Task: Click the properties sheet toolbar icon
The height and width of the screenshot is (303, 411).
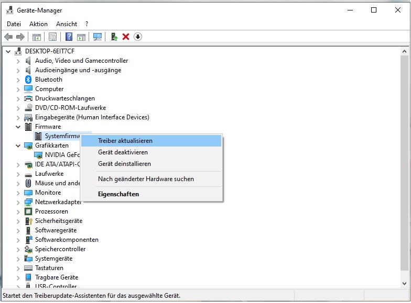Action: (52, 37)
